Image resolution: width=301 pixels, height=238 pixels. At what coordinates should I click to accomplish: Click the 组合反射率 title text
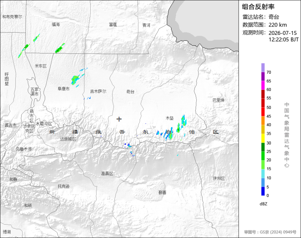[x=258, y=7]
